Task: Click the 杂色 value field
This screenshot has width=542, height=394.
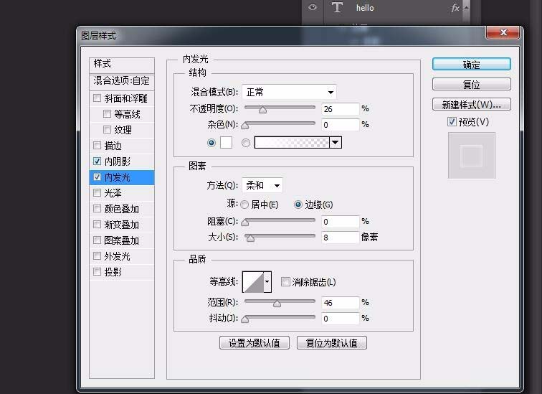Action: coord(340,125)
